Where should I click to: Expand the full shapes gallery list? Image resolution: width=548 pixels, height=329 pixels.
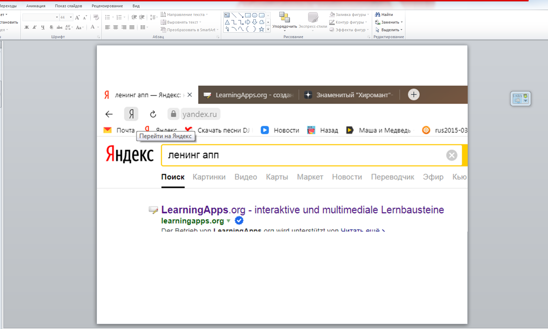268,30
